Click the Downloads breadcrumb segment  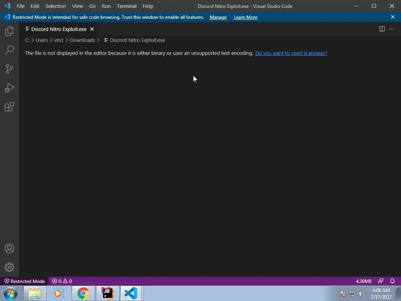coord(82,40)
